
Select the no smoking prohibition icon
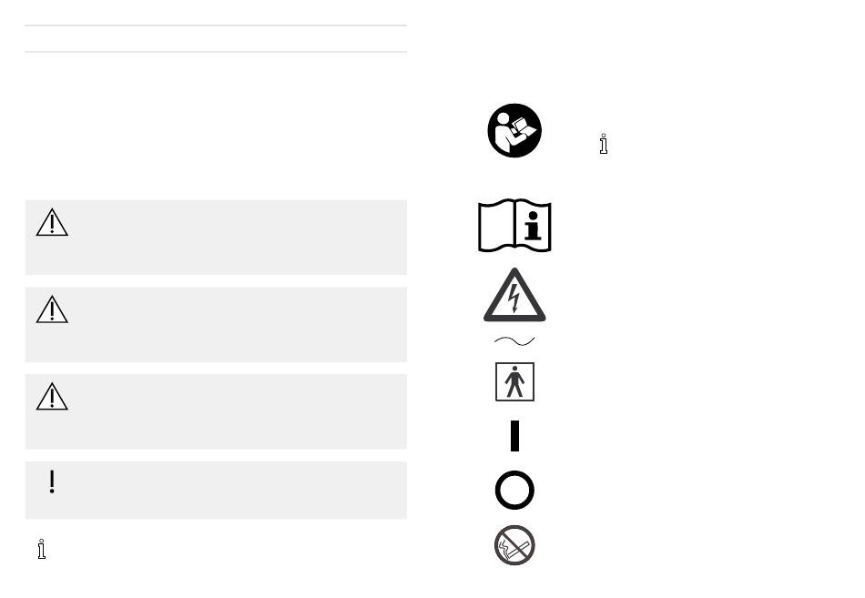[514, 545]
